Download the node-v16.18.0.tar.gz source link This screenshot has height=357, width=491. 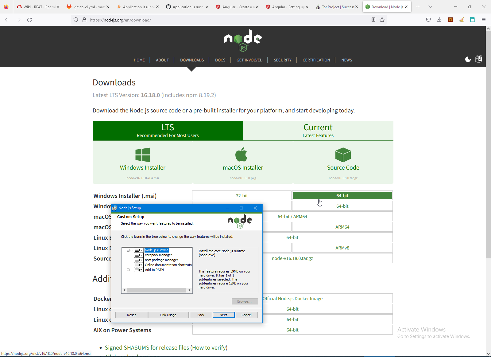coord(292,258)
